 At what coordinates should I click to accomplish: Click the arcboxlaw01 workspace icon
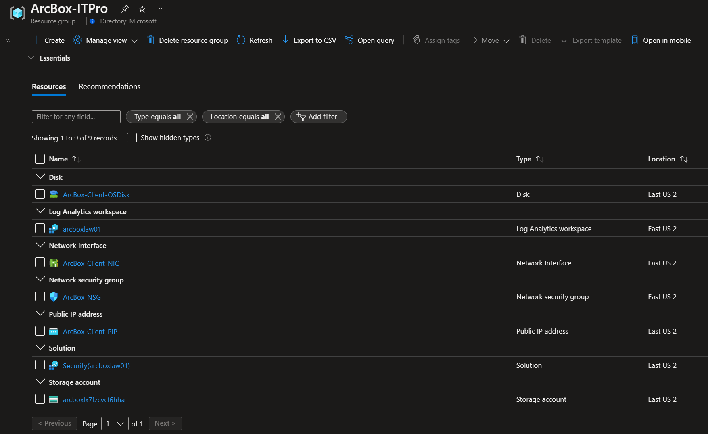(x=54, y=229)
